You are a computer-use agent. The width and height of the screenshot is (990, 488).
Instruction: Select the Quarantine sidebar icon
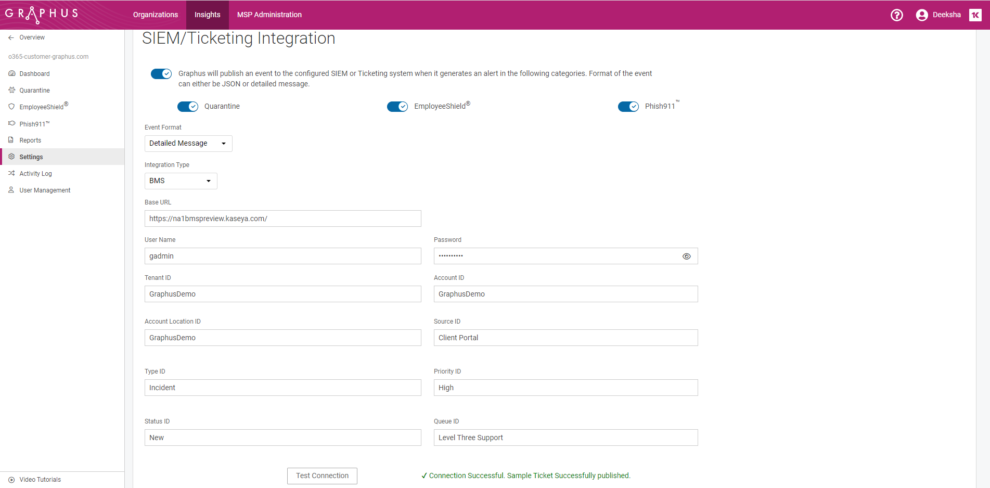(x=11, y=90)
